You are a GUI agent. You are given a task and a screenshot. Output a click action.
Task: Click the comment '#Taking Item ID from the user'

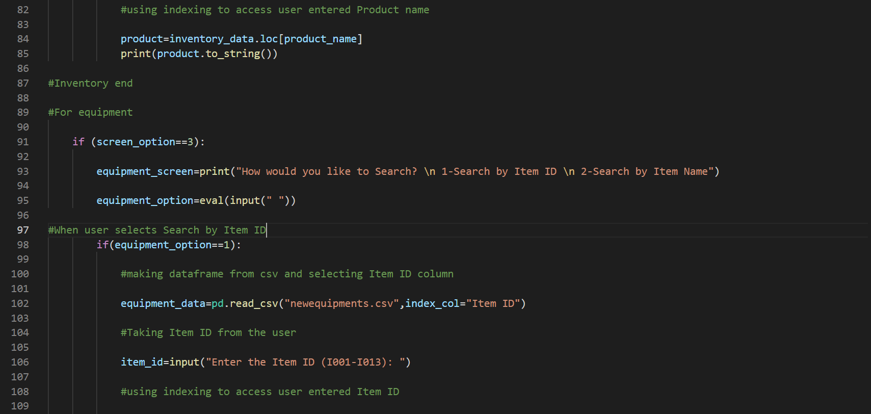coord(208,332)
